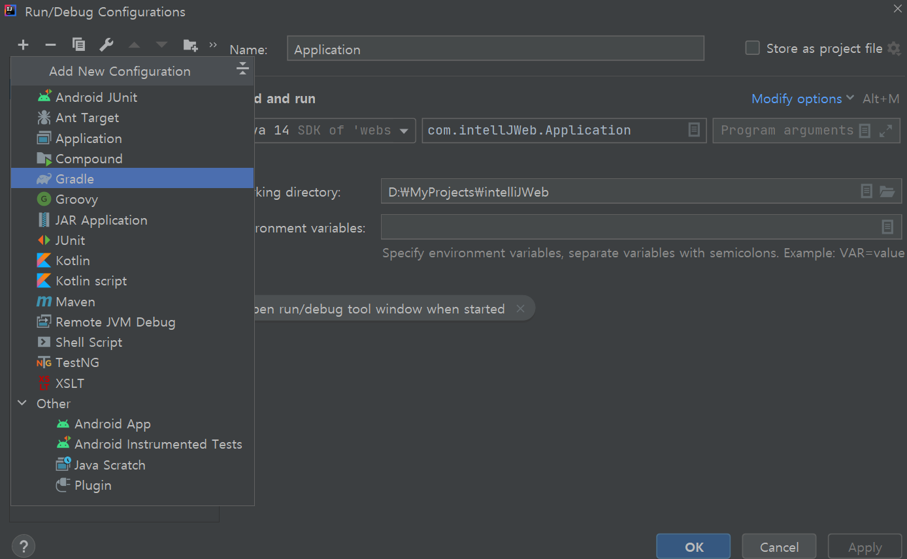Select Groovy configuration type
Image resolution: width=907 pixels, height=559 pixels.
click(132, 199)
